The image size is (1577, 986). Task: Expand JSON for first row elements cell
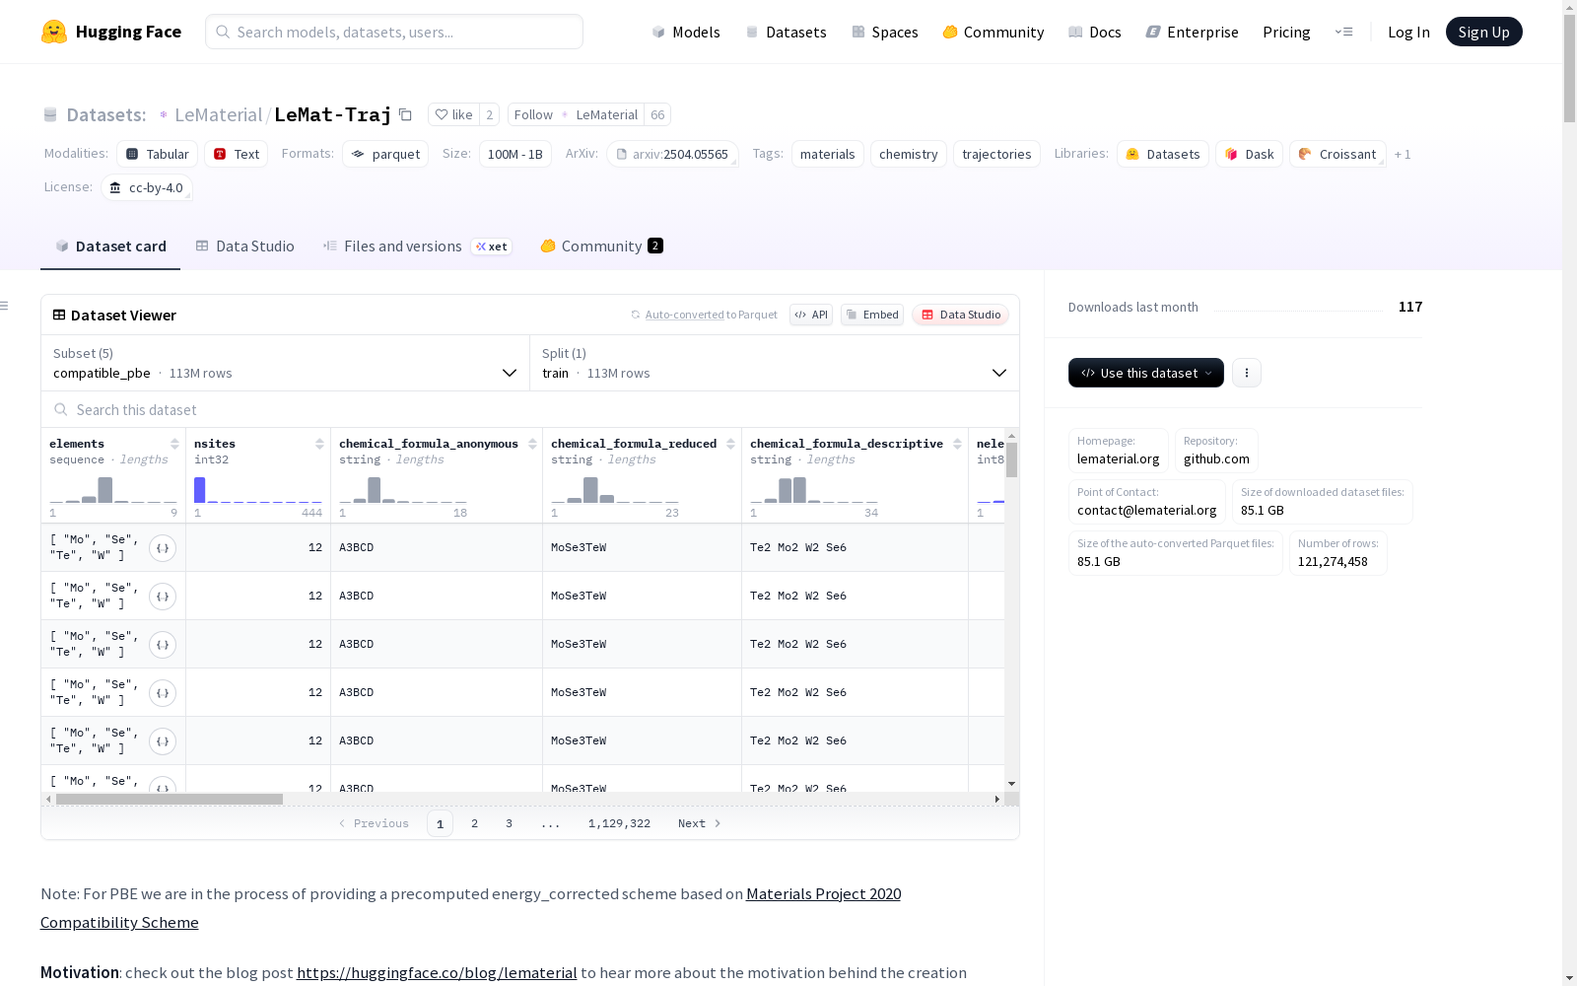click(x=163, y=547)
